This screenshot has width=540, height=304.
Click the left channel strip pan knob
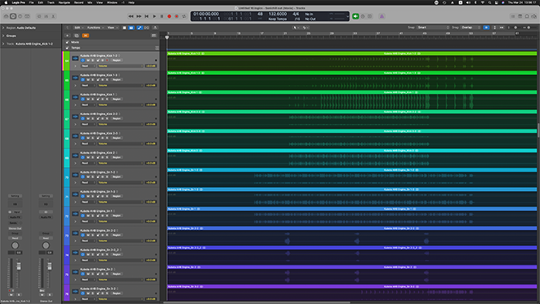click(x=15, y=245)
